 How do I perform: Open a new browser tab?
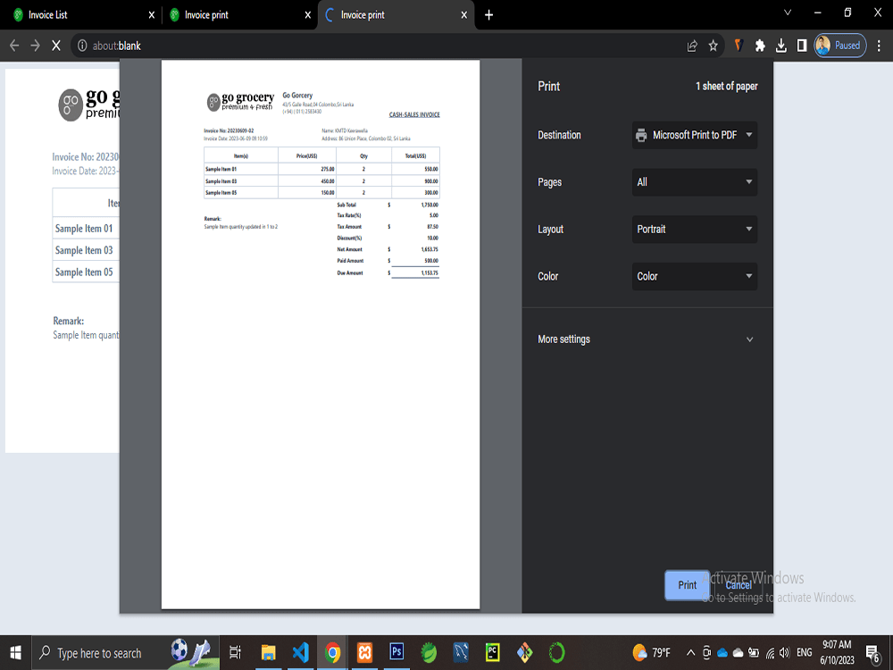488,15
